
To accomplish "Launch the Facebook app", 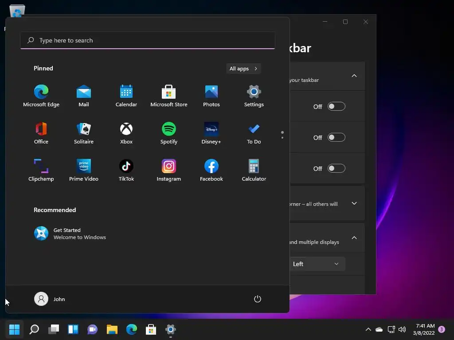I will [x=211, y=170].
